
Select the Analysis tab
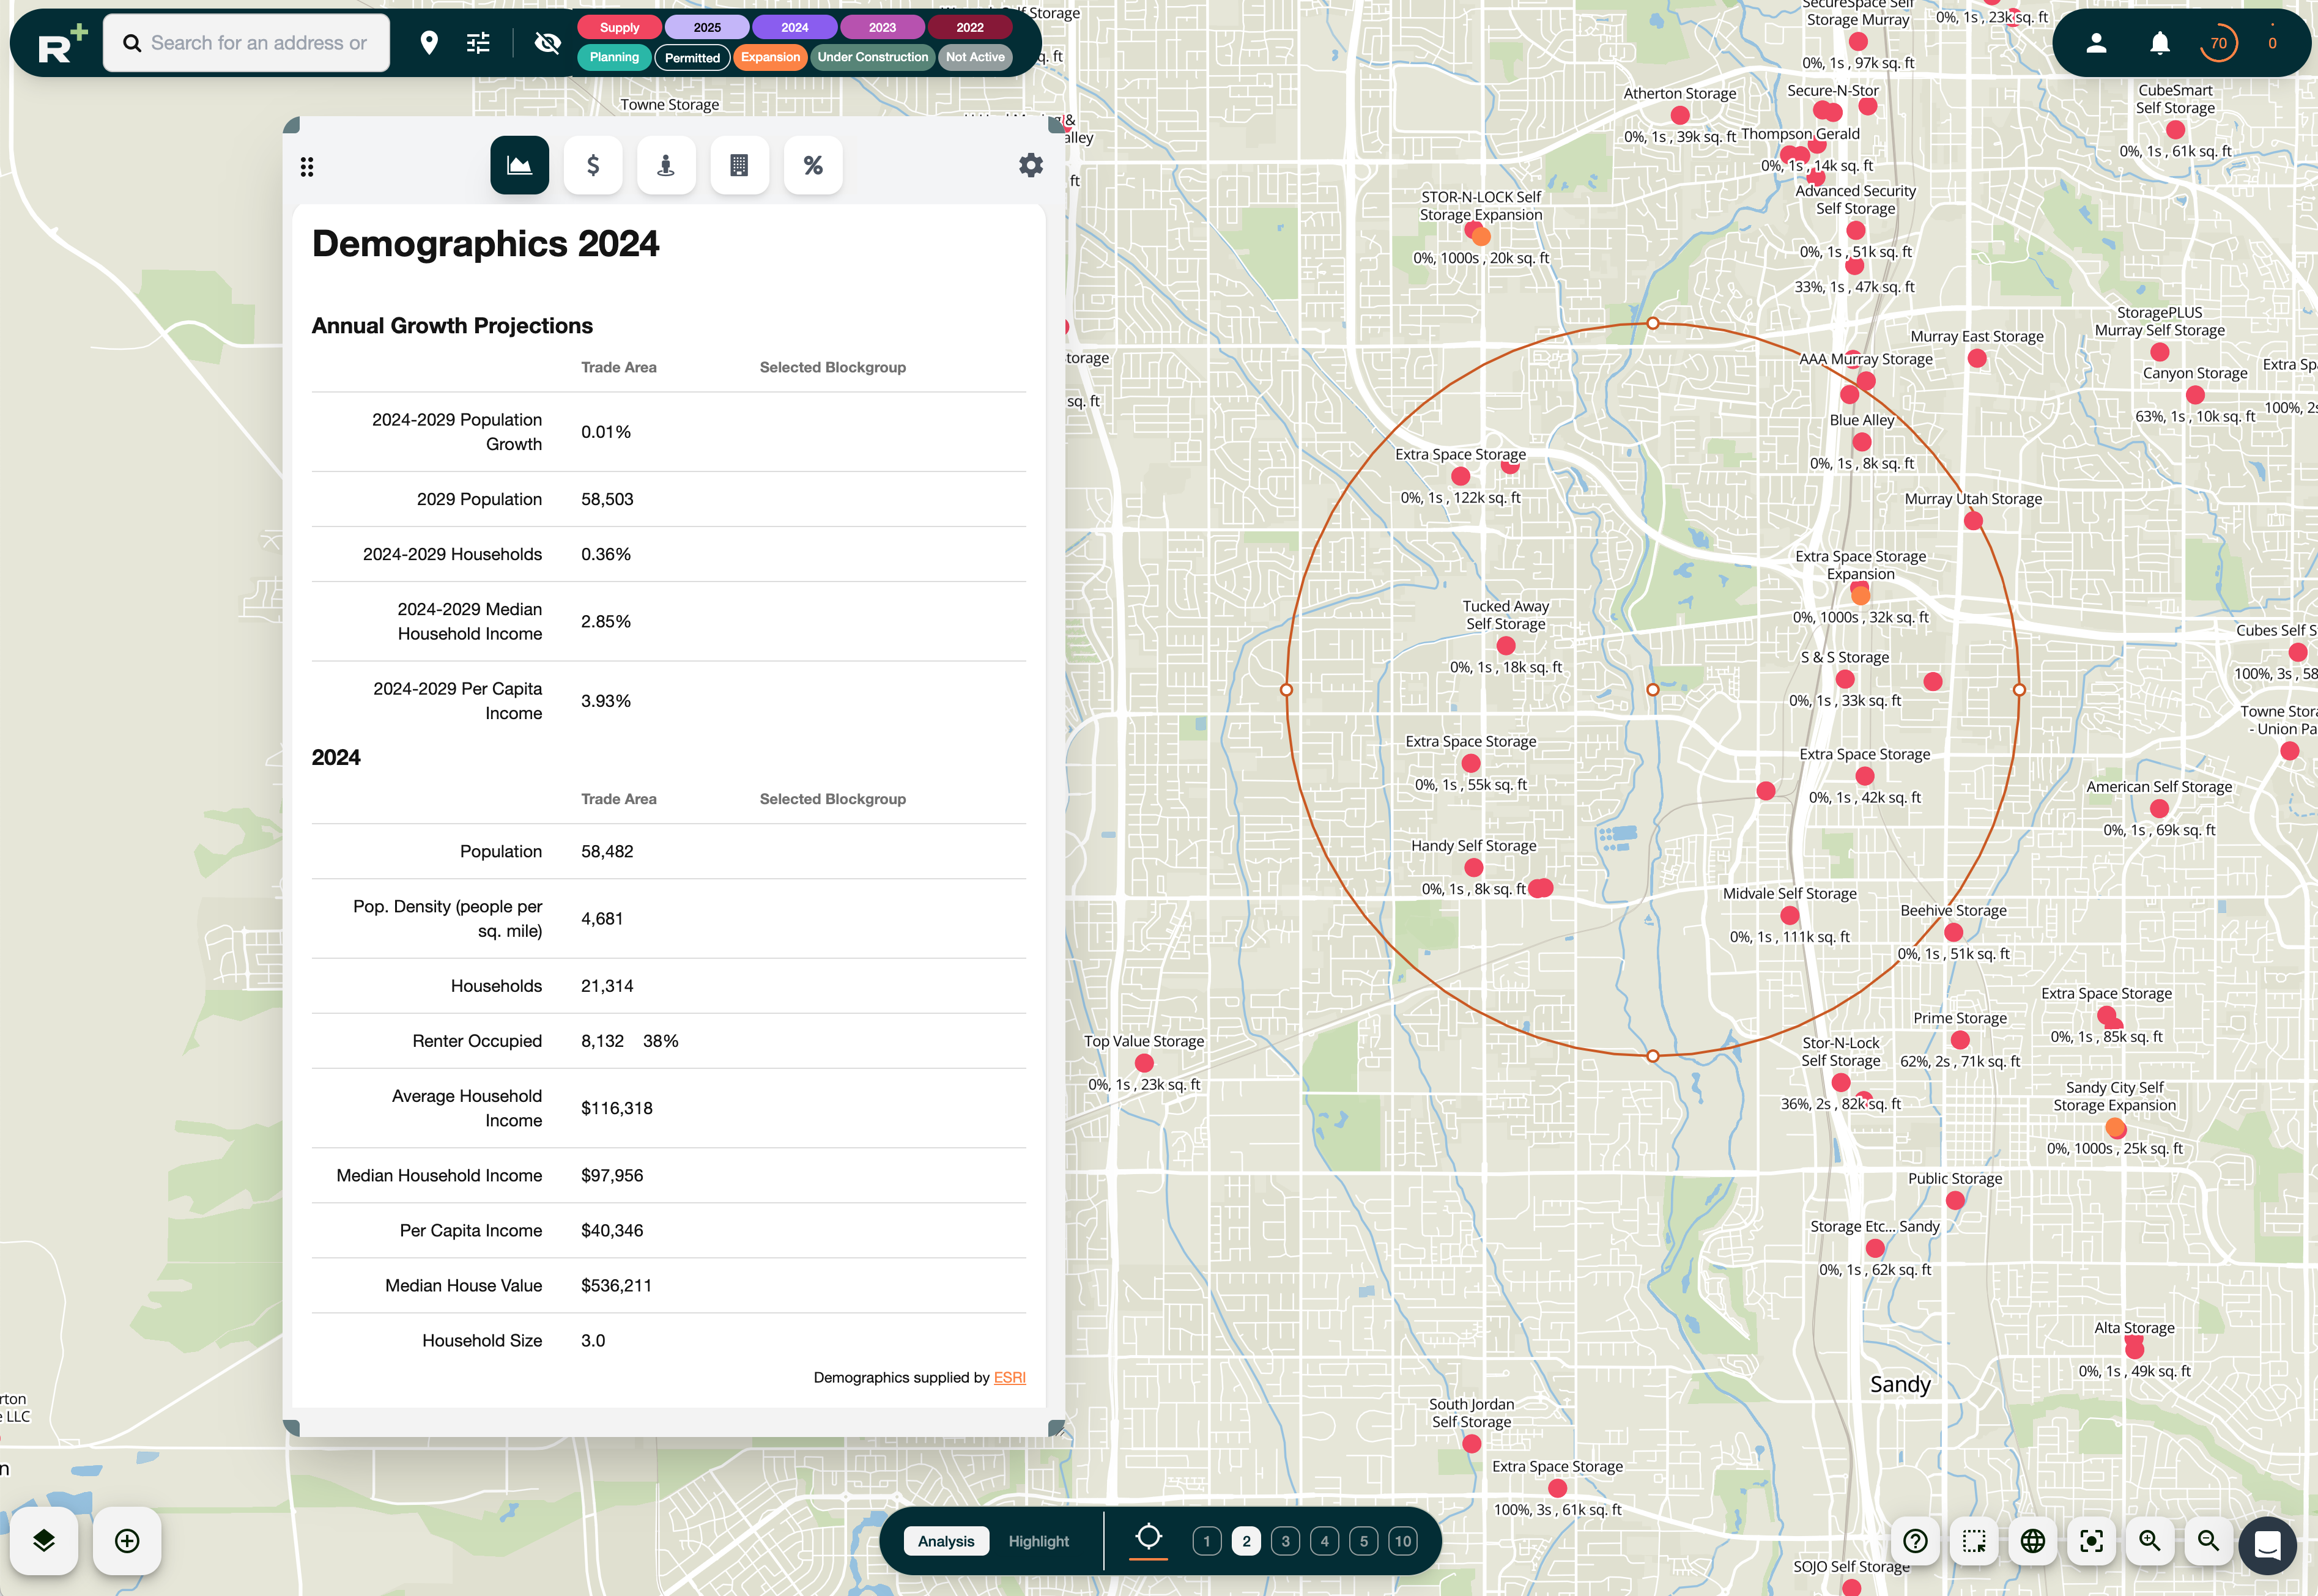point(945,1541)
